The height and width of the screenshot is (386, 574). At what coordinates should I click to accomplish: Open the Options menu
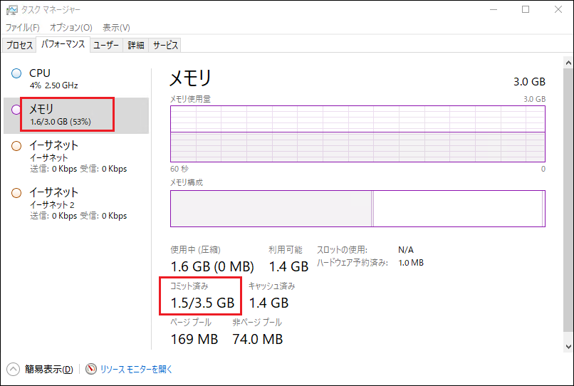coord(71,27)
